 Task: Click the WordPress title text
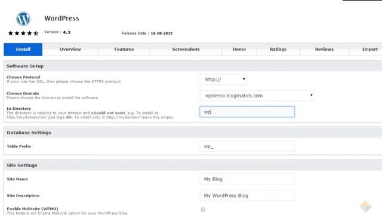[x=61, y=19]
